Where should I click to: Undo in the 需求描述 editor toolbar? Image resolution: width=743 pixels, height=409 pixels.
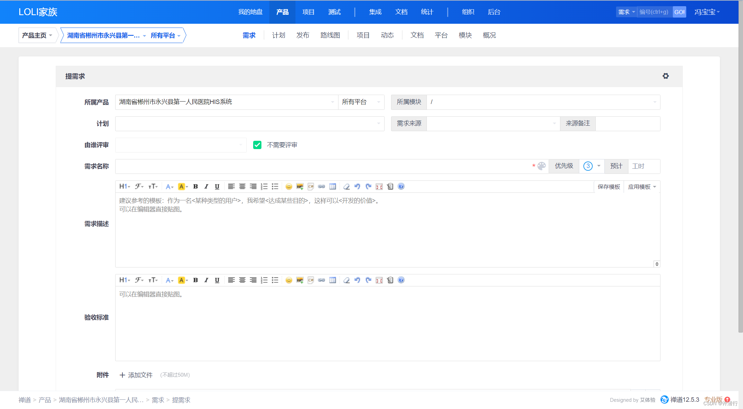[x=357, y=186]
